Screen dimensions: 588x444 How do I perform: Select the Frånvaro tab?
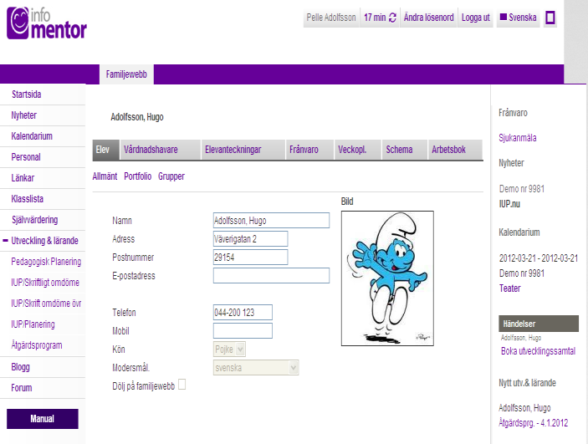tap(309, 150)
